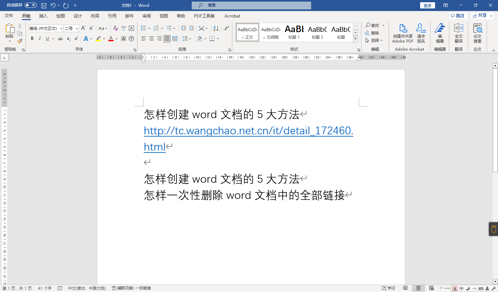The image size is (498, 292).
Task: Align text to the left
Action: 144,39
